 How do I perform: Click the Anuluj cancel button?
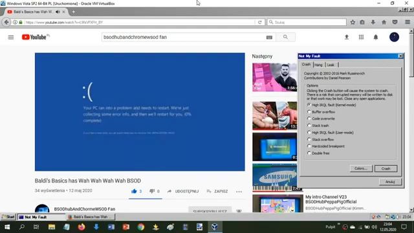[390, 182]
